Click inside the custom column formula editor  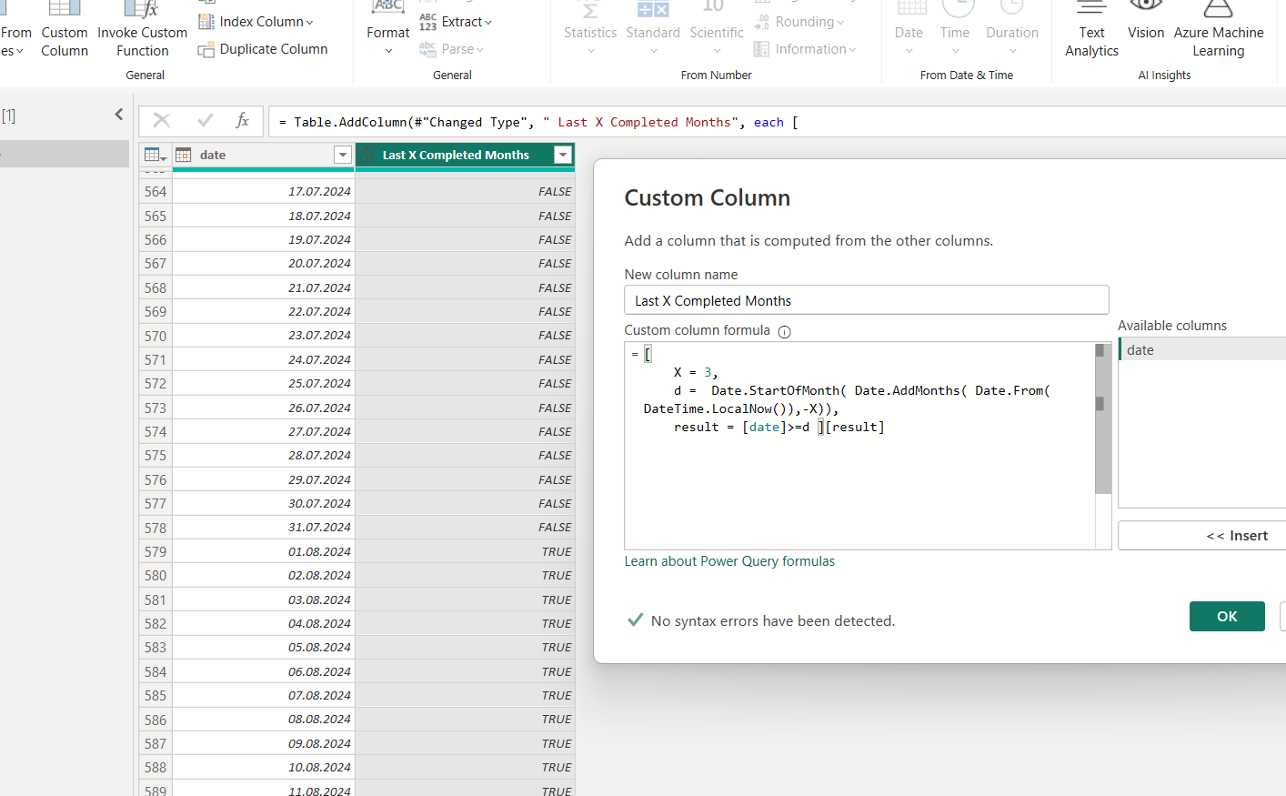(859, 446)
